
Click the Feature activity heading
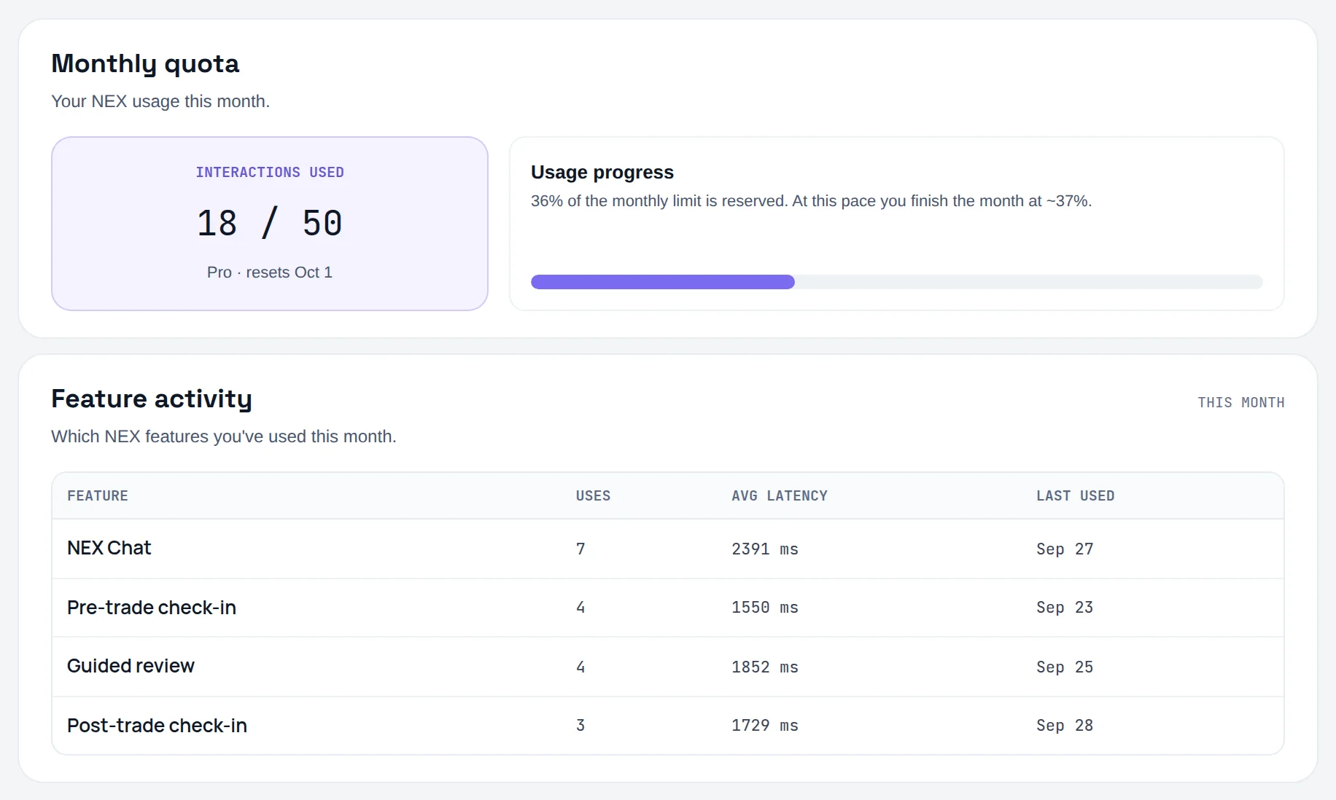pyautogui.click(x=152, y=399)
